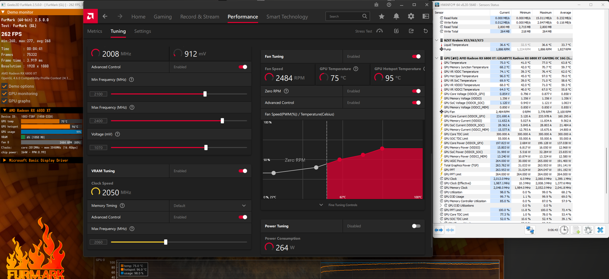Open the Metrics sub-tab
This screenshot has width=609, height=279.
point(95,31)
